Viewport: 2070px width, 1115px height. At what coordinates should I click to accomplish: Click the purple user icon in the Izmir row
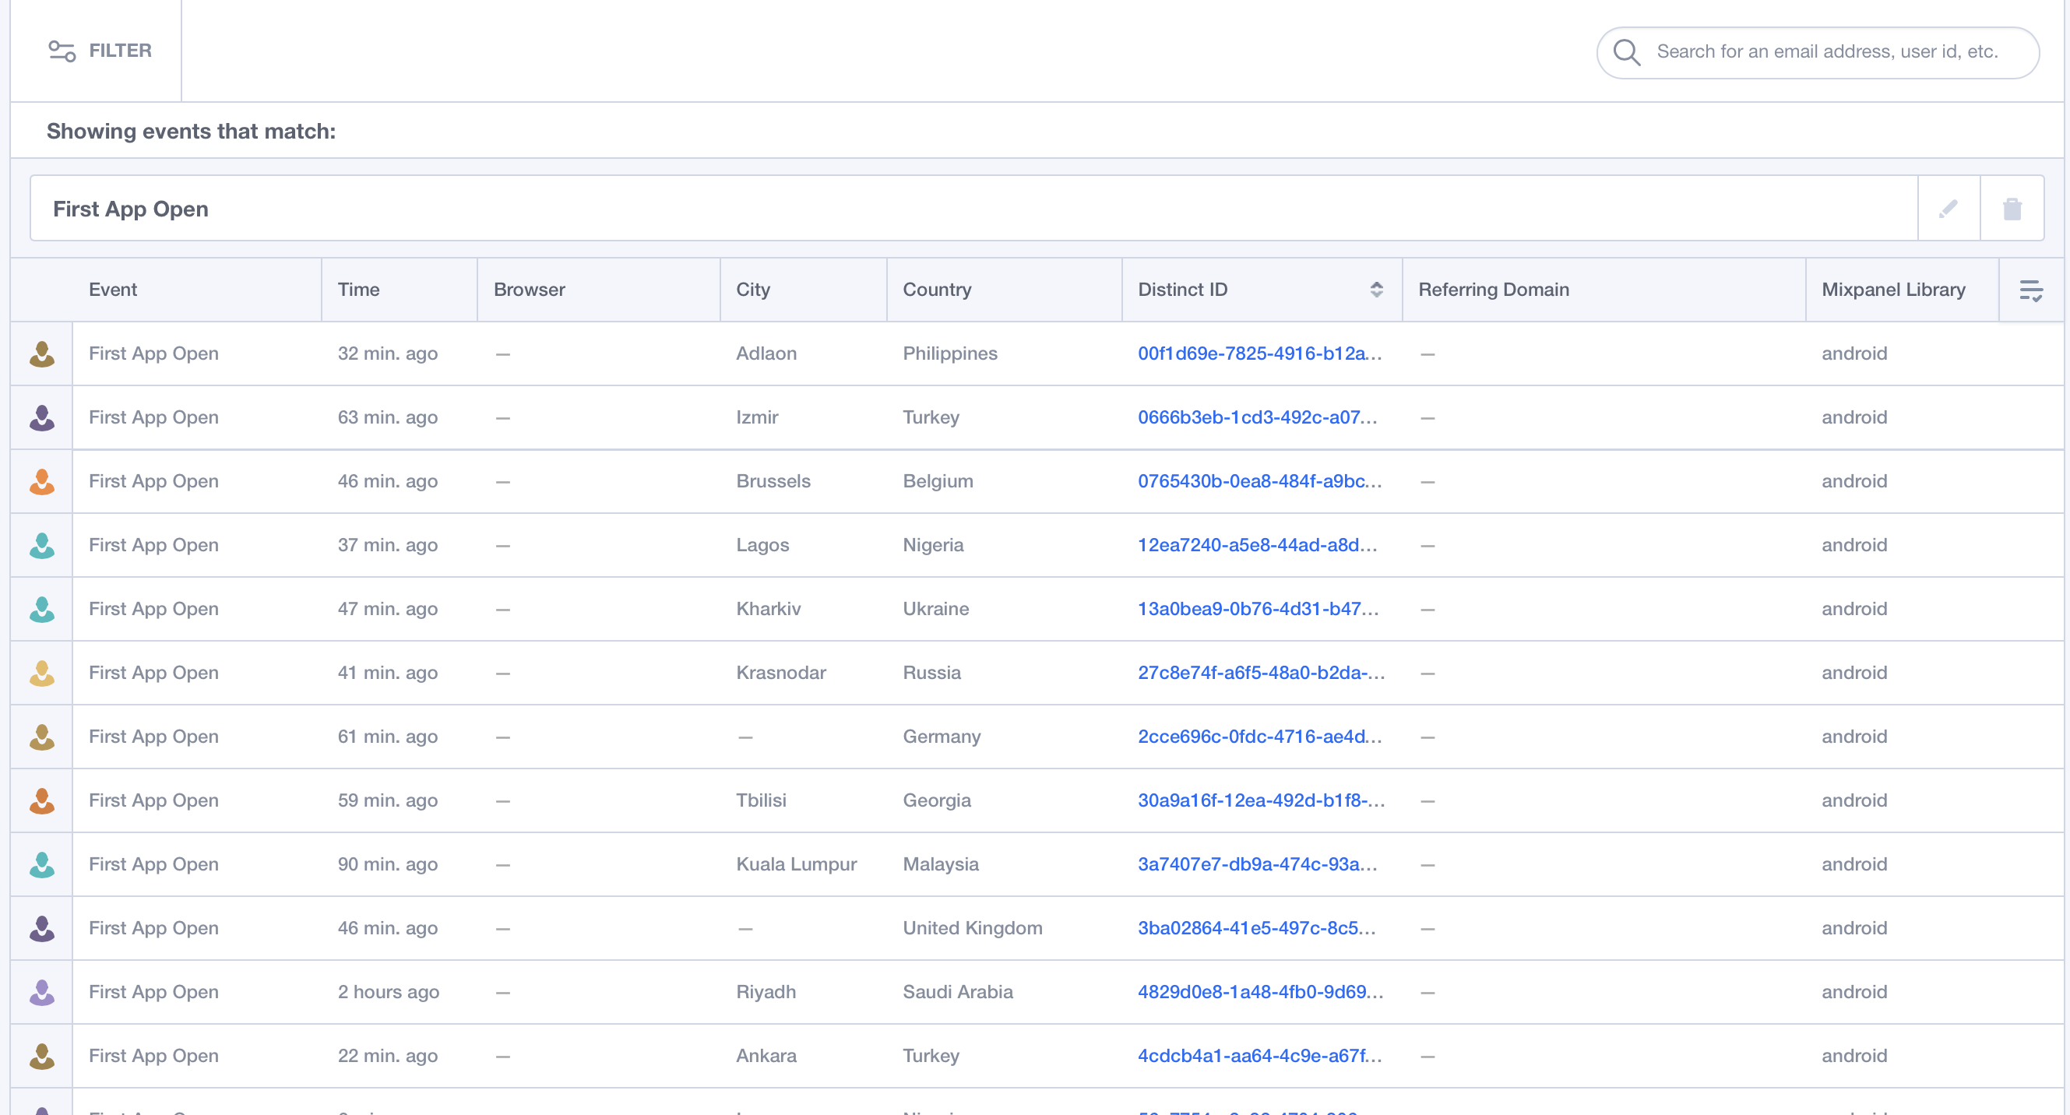point(41,417)
